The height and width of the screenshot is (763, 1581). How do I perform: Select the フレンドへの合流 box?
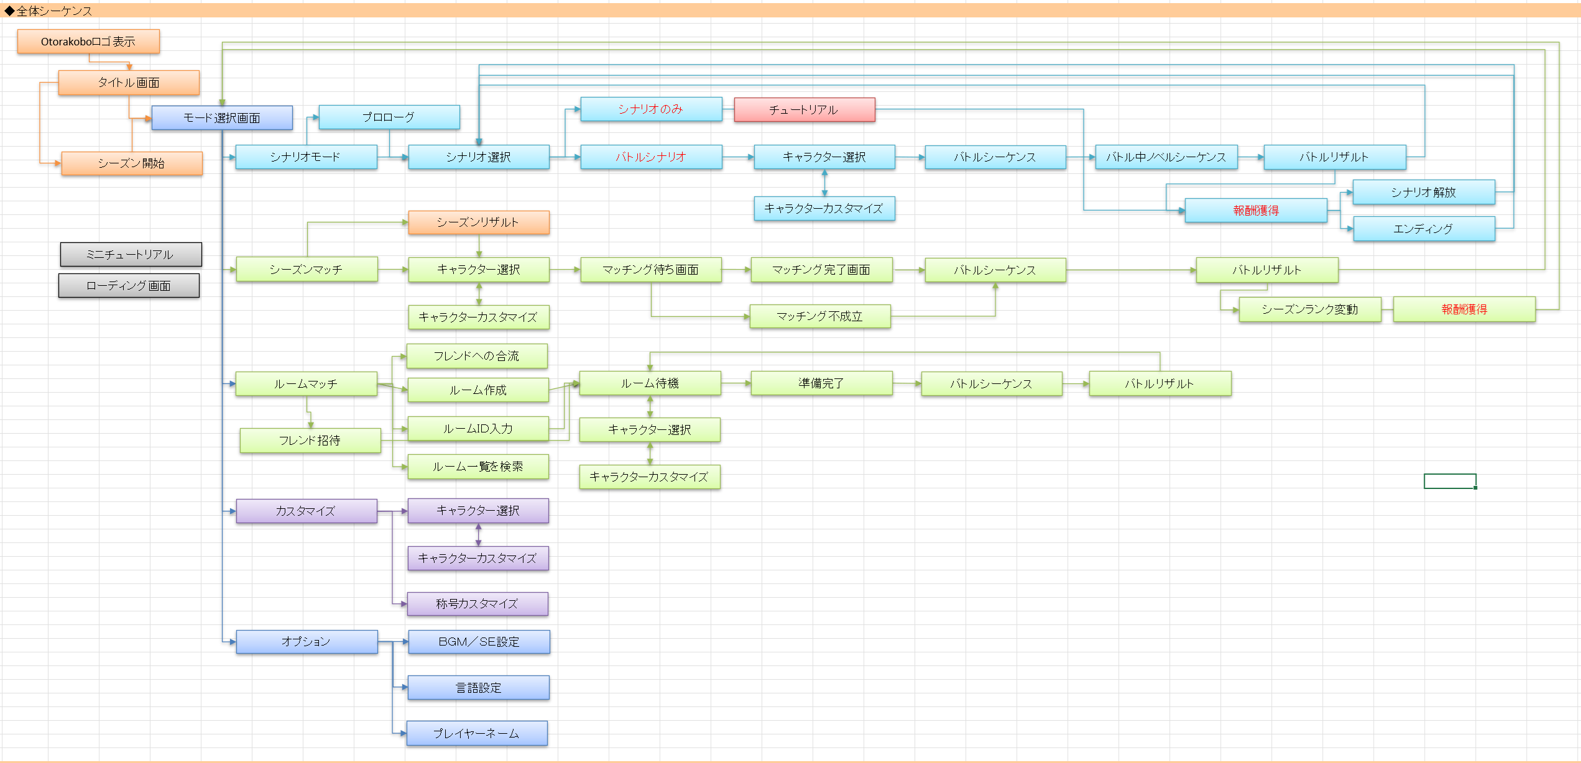477,356
